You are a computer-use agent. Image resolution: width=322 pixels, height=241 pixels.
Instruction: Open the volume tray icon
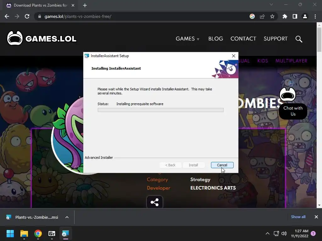(284, 233)
